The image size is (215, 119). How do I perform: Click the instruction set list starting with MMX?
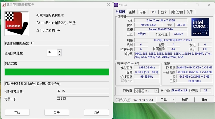(x=173, y=55)
